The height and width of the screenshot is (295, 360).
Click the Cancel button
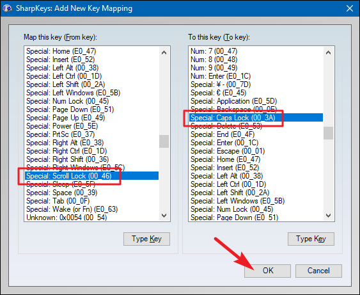pos(318,271)
